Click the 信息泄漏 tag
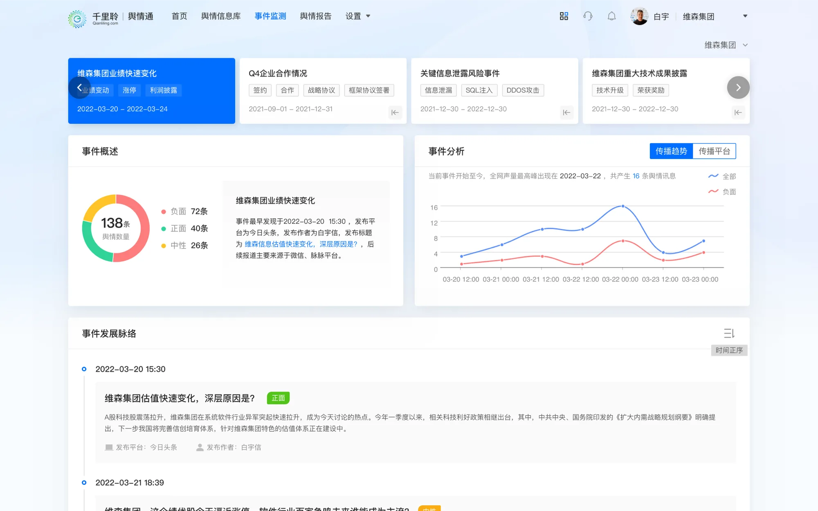Viewport: 818px width, 511px height. click(x=438, y=90)
